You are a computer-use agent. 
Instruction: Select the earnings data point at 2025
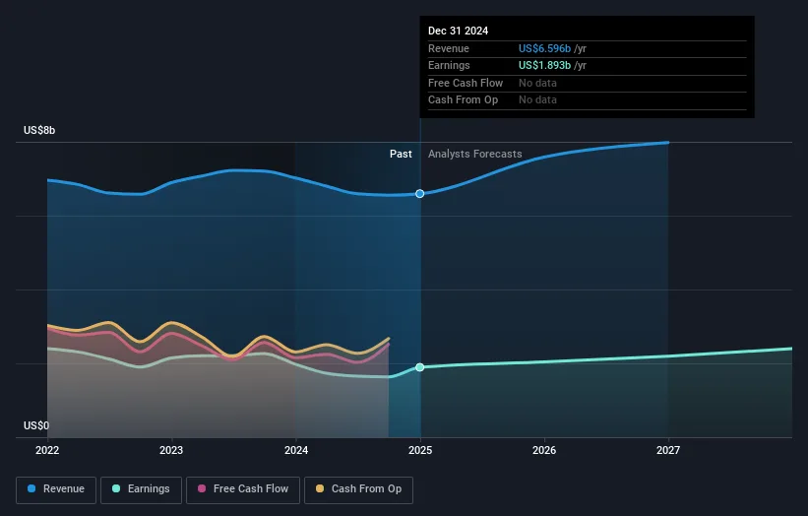(420, 367)
